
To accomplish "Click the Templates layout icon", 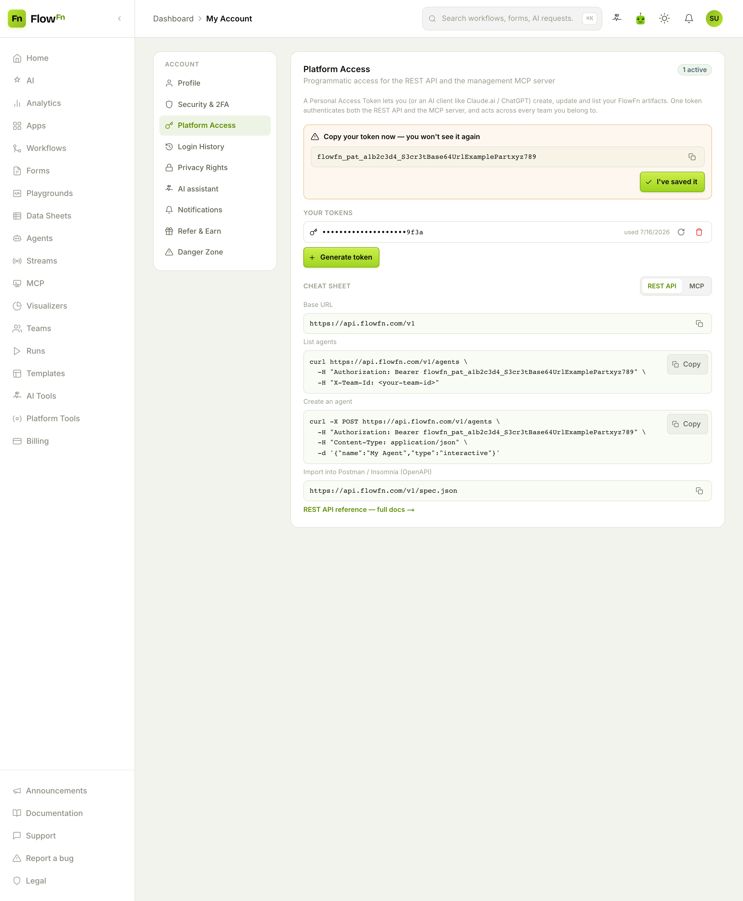I will click(17, 373).
